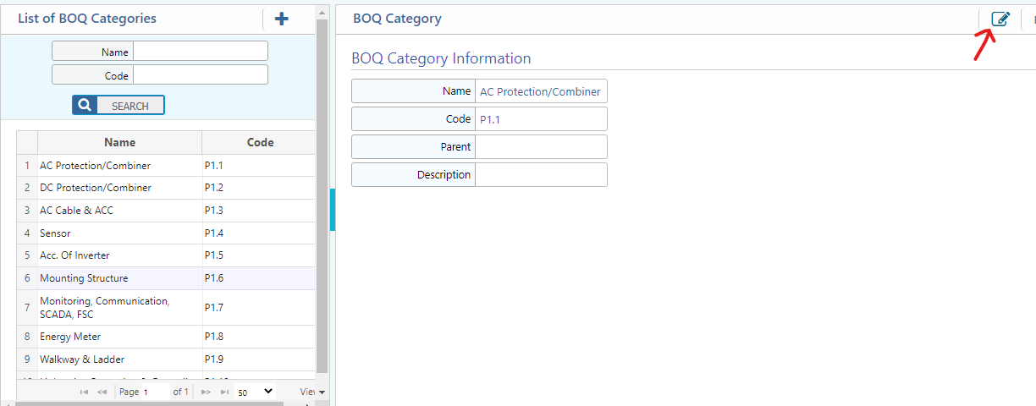The height and width of the screenshot is (406, 1036).
Task: Click the edit BOQ Category pencil icon
Action: click(1000, 19)
